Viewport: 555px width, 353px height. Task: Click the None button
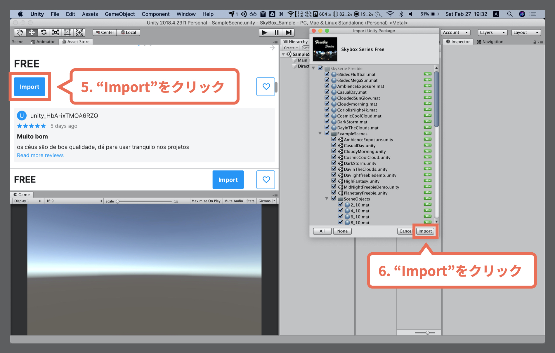pyautogui.click(x=342, y=231)
